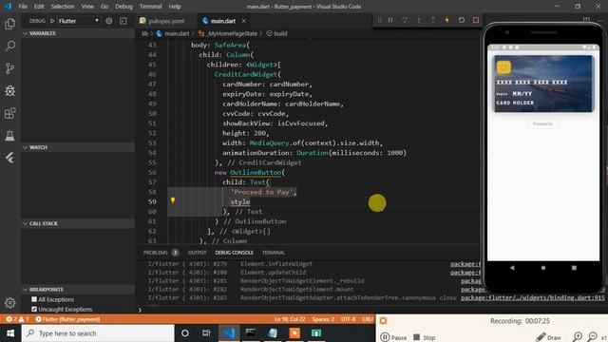The height and width of the screenshot is (342, 608).
Task: Open the Manage gear at the bottom of the activity bar
Action: tap(10, 302)
